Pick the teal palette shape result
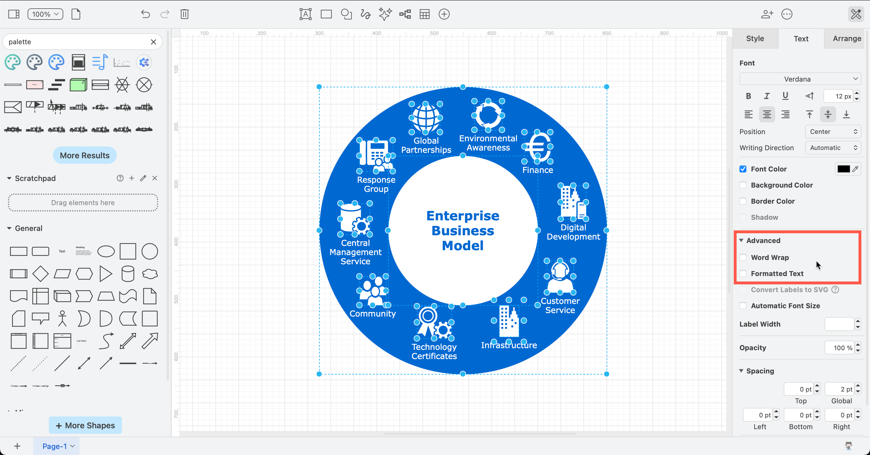 pos(13,62)
